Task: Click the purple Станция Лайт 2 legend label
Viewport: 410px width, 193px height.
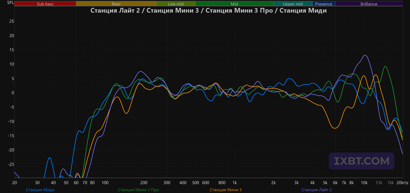Action: click(x=317, y=190)
